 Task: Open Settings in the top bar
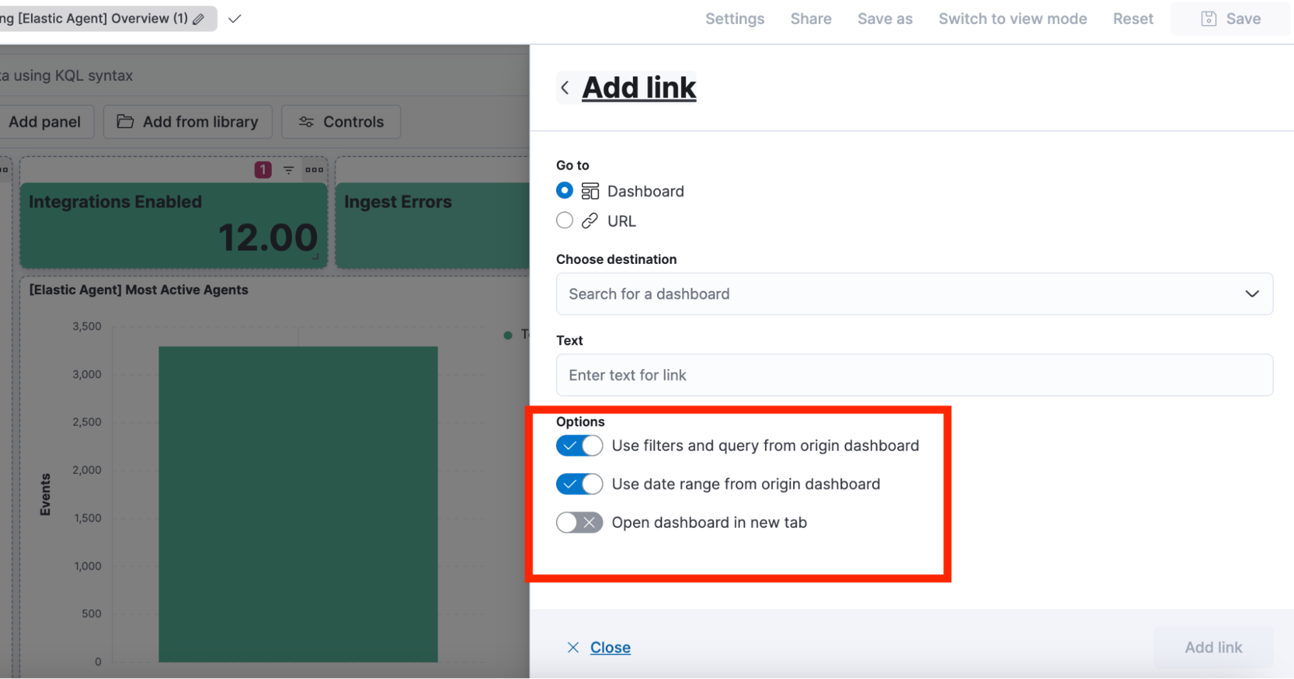pos(735,19)
